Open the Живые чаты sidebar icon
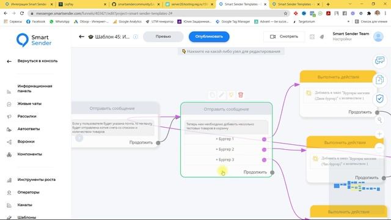The image size is (391, 220). 9,104
